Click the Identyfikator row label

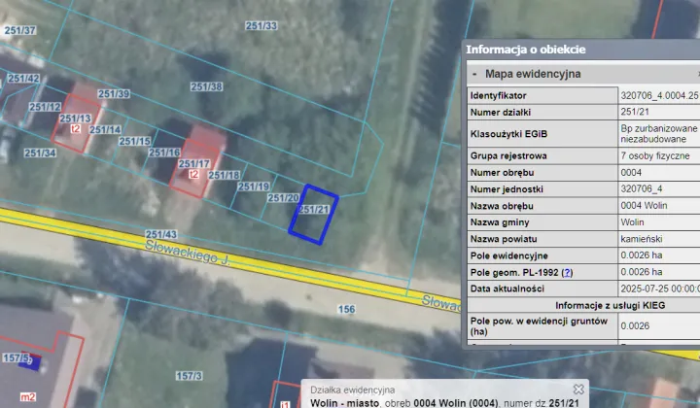[x=498, y=96]
